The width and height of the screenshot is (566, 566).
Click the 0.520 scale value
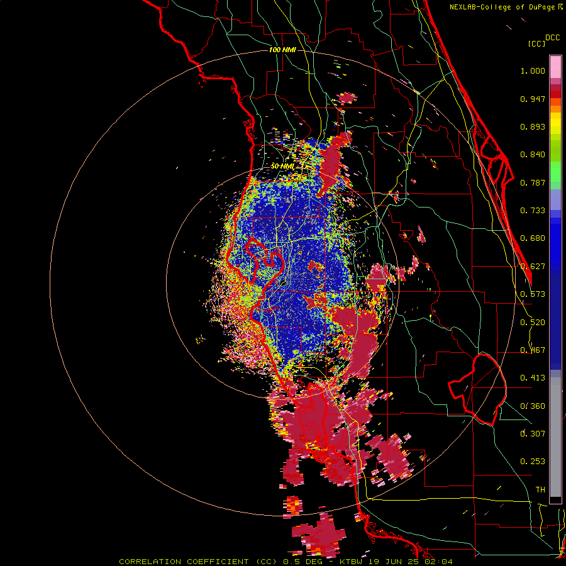pyautogui.click(x=533, y=323)
